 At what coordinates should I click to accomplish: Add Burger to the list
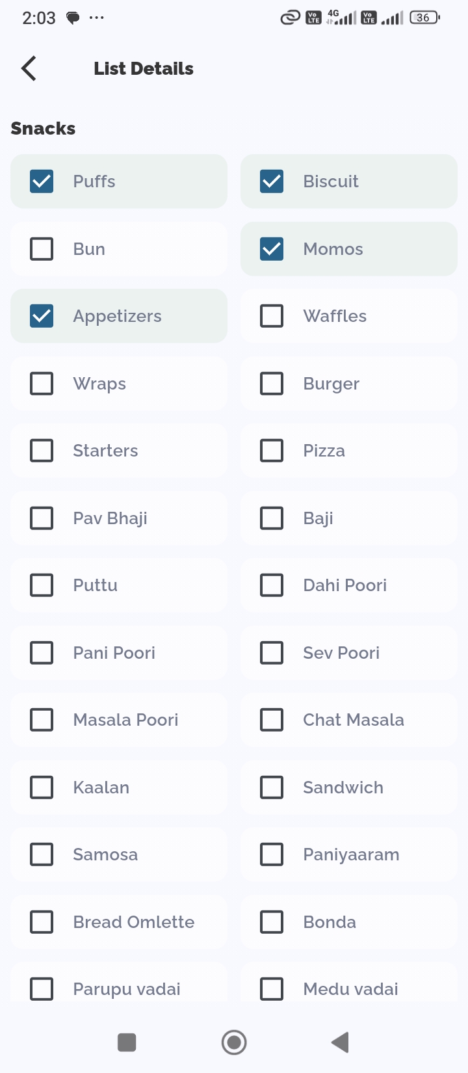(272, 384)
